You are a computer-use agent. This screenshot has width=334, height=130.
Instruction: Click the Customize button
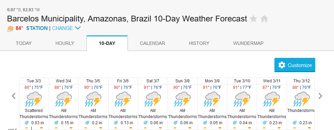(x=295, y=65)
